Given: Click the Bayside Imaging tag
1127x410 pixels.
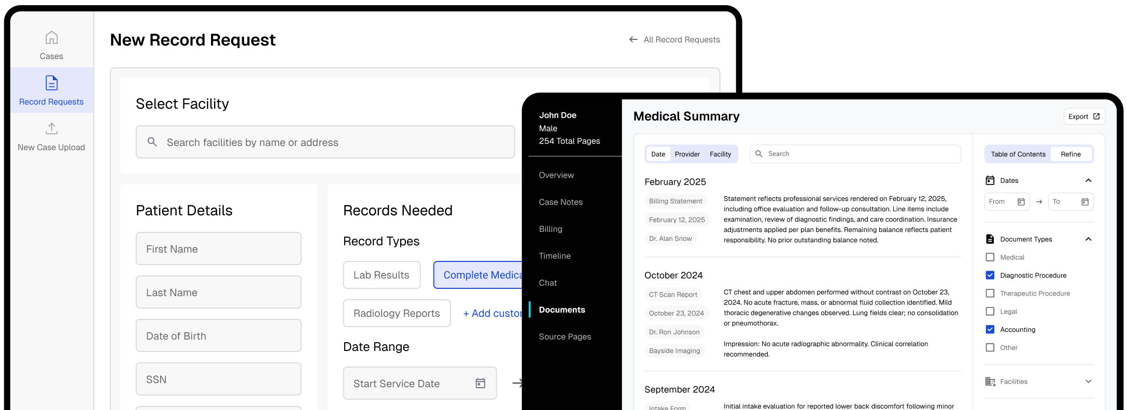Looking at the screenshot, I should coord(674,350).
